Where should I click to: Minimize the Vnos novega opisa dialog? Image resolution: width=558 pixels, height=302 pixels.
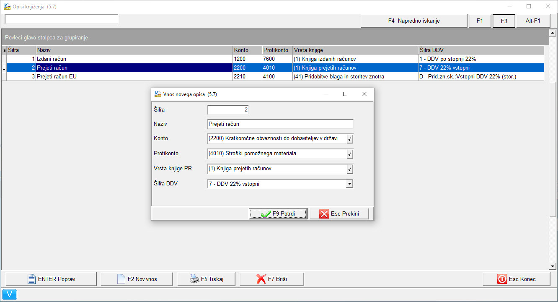click(326, 94)
